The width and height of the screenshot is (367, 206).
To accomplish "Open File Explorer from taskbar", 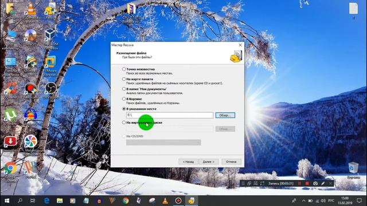I will click(x=60, y=201).
